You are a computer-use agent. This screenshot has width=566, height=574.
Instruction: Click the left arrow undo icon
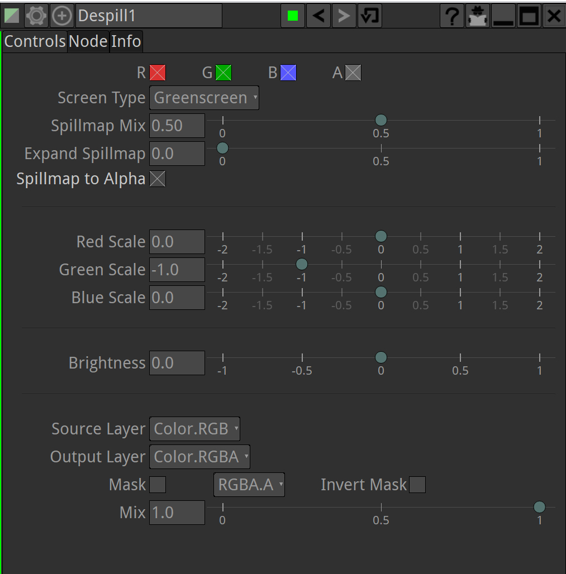point(318,16)
